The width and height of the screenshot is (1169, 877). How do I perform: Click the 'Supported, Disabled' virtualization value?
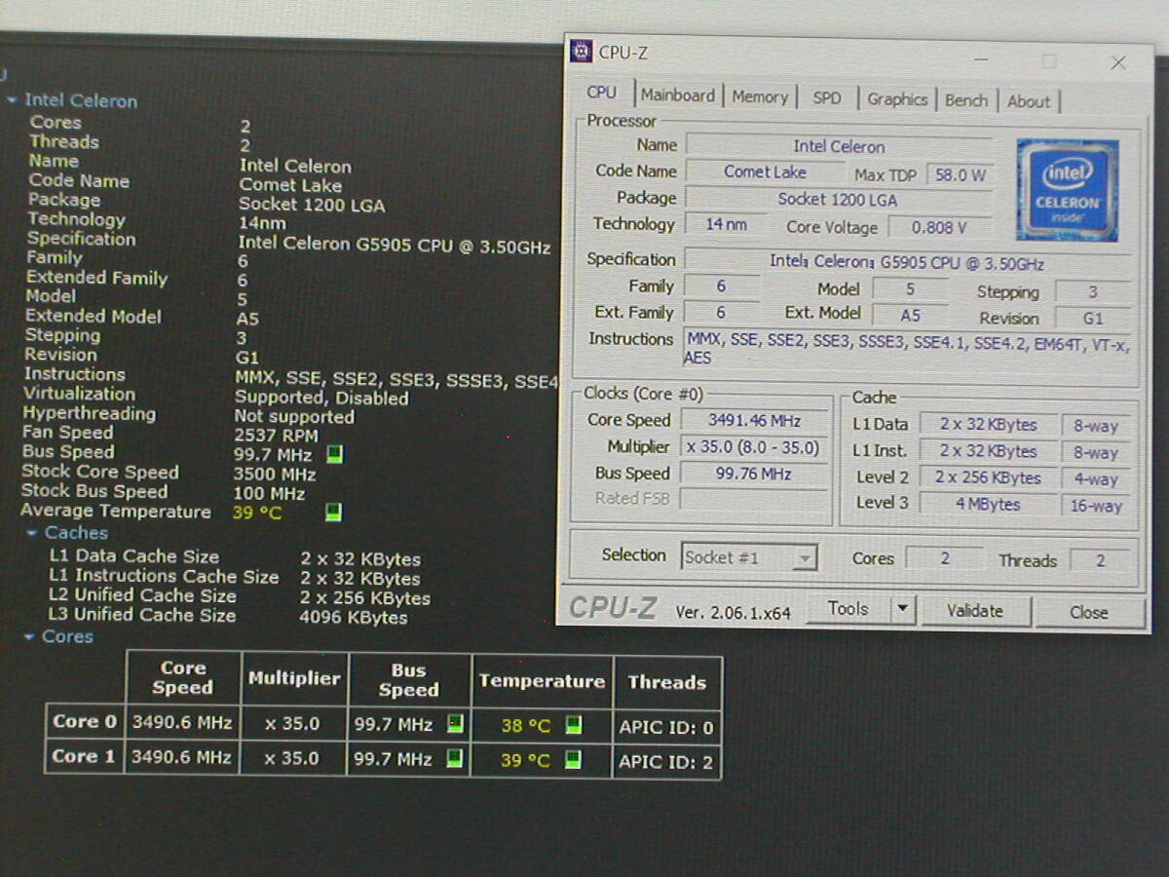click(321, 398)
